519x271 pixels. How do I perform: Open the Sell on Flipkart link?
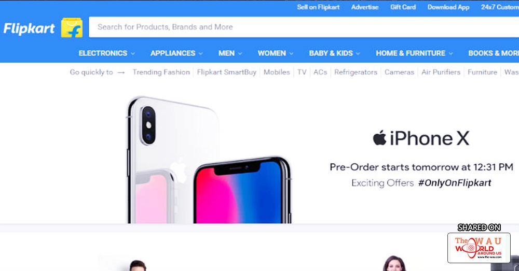[318, 7]
